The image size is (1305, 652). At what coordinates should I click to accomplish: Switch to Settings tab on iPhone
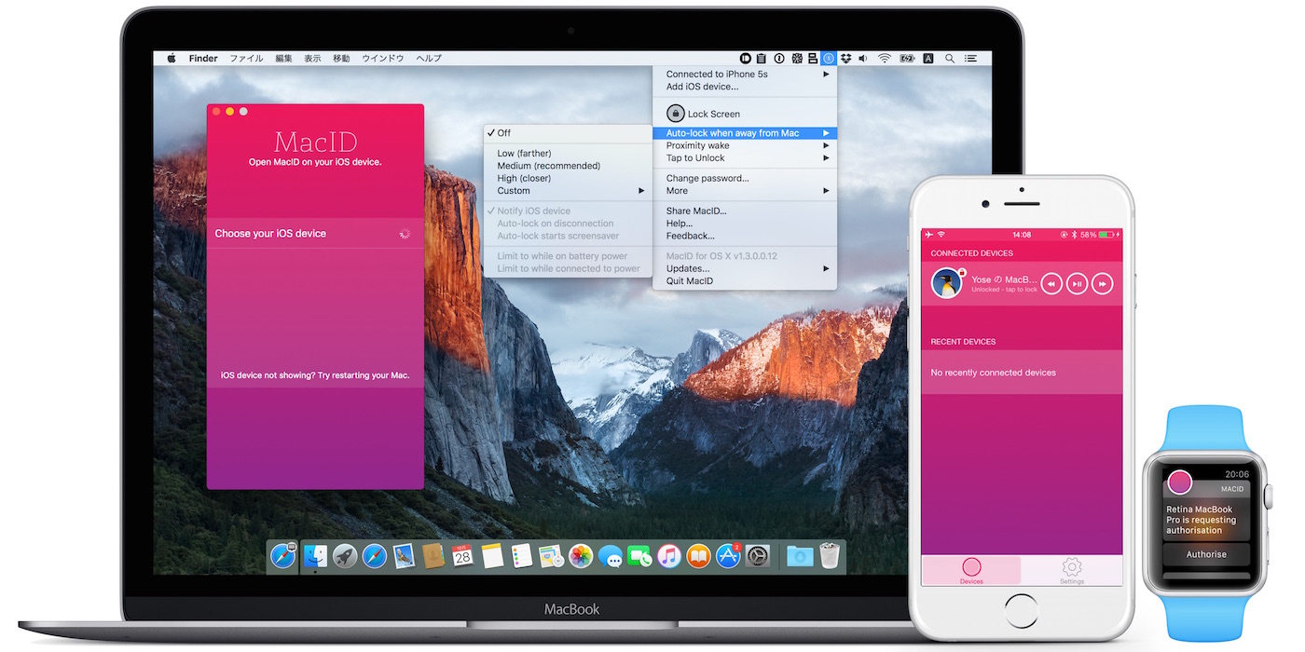click(x=1072, y=571)
